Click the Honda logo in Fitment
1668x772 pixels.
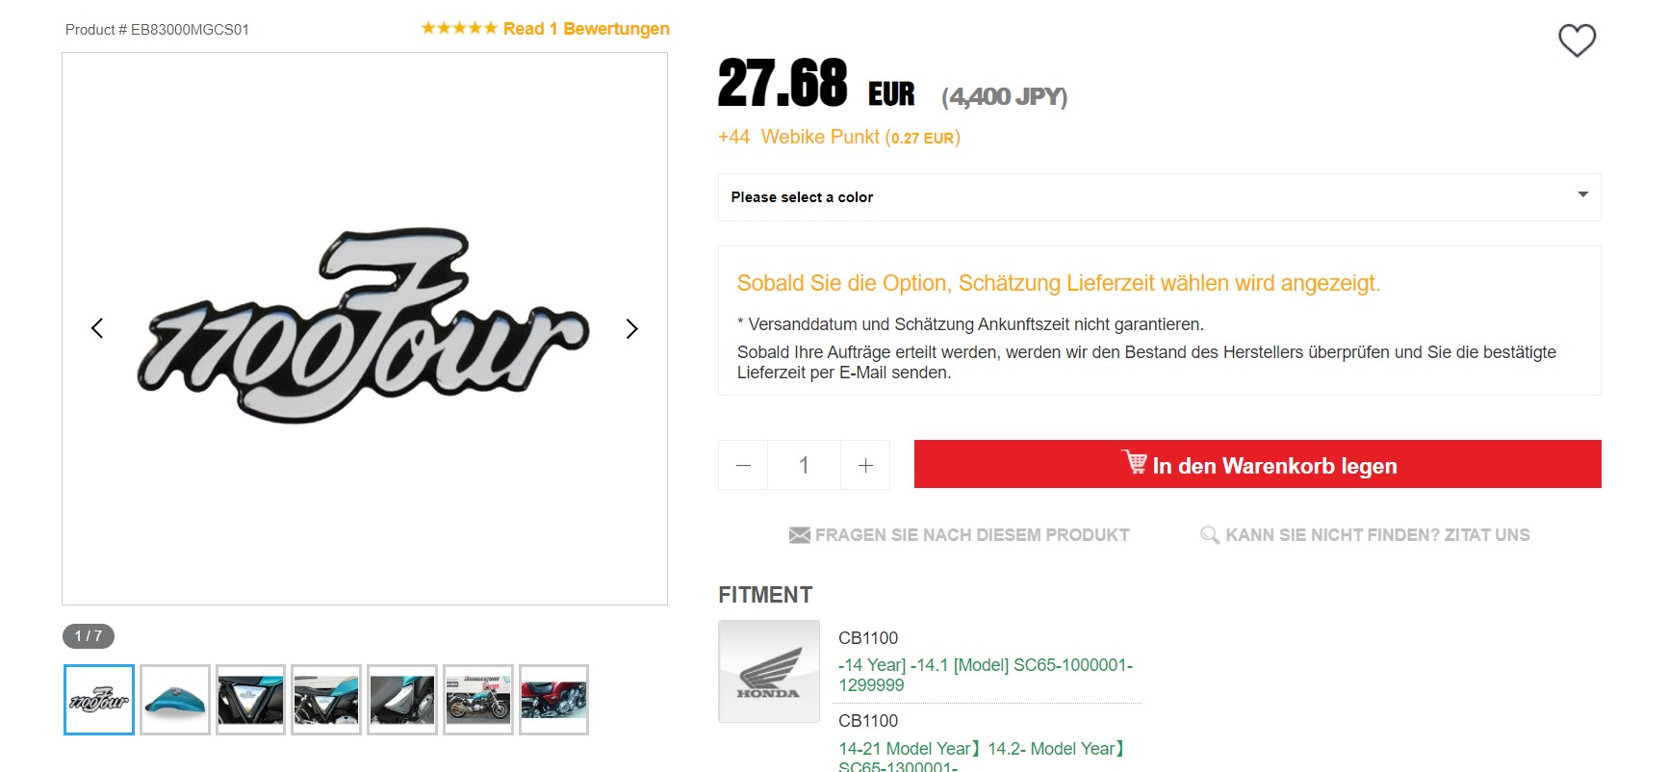(x=768, y=671)
